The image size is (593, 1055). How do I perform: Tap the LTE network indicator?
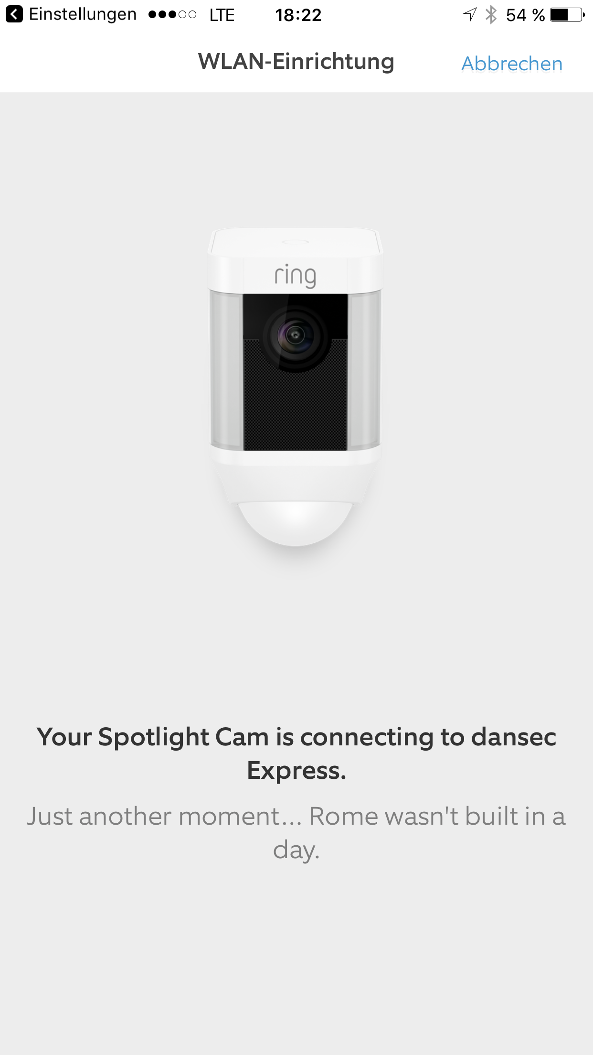[222, 15]
